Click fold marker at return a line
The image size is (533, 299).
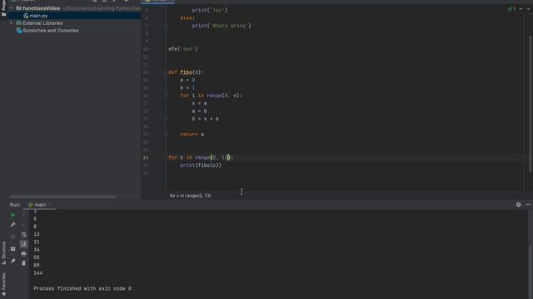[167, 135]
